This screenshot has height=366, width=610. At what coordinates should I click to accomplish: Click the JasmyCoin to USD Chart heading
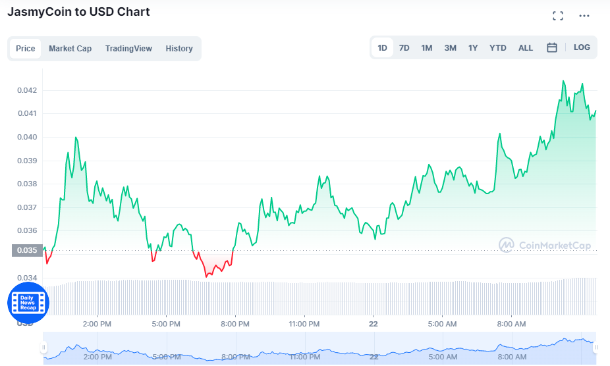click(x=78, y=12)
